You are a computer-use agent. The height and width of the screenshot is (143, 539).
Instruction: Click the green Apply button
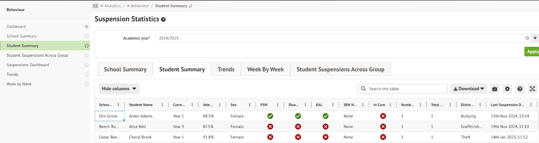tap(532, 52)
